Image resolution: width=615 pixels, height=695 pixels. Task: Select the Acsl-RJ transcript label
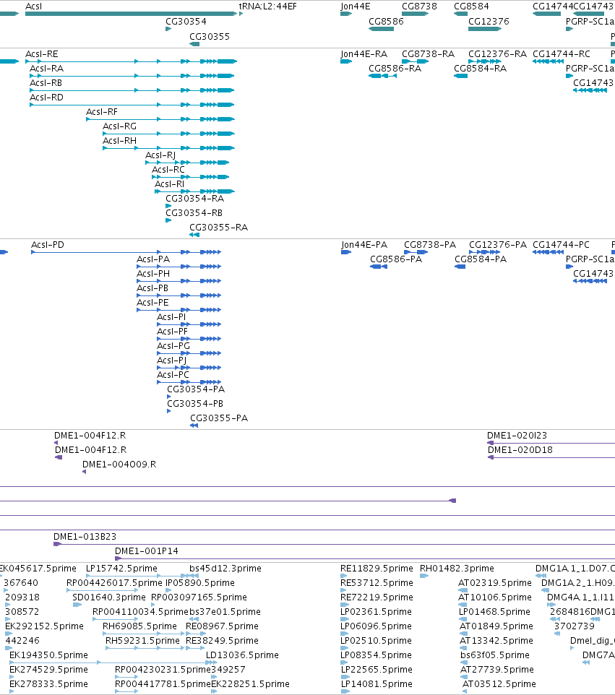tap(160, 155)
